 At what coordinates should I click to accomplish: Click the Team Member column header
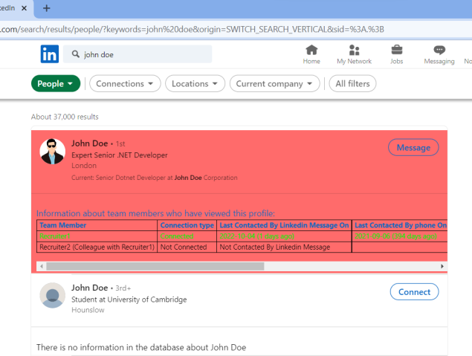pyautogui.click(x=97, y=225)
